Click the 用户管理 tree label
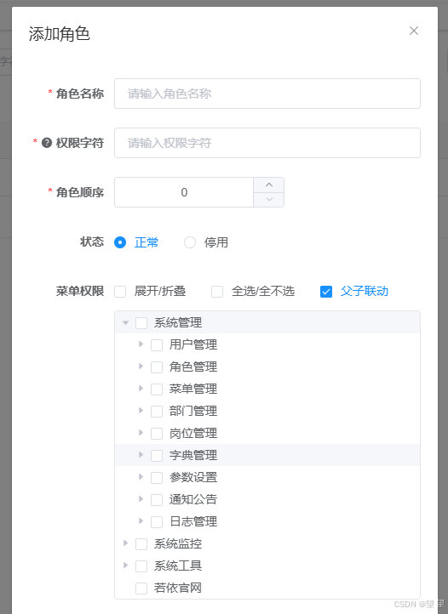Image resolution: width=448 pixels, height=614 pixels. (193, 344)
